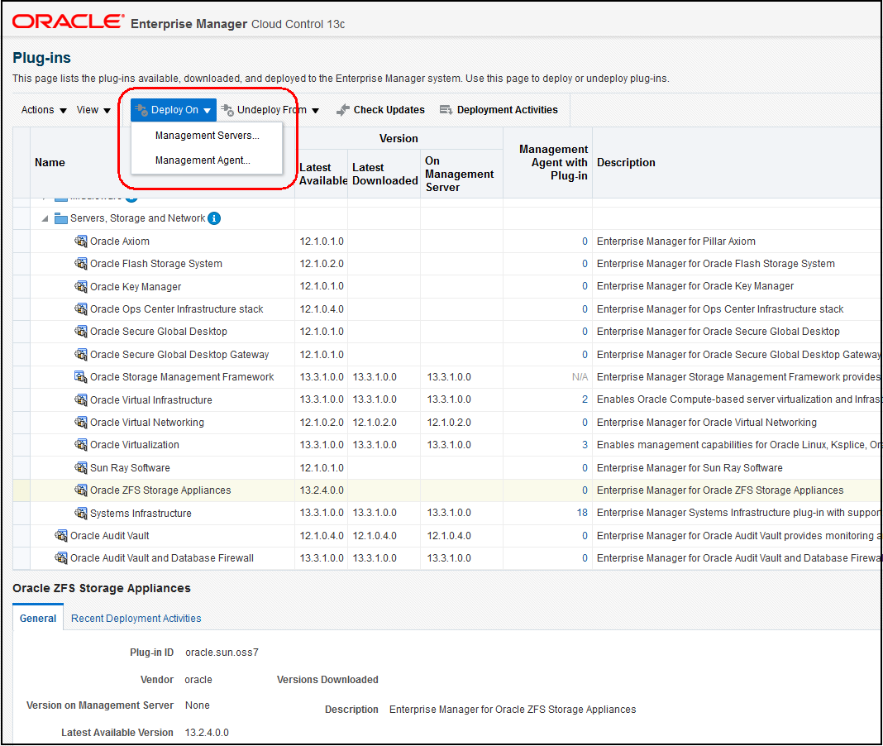Click the Oracle Virtual Networking plug-in icon
This screenshot has height=746, width=883.
click(81, 422)
